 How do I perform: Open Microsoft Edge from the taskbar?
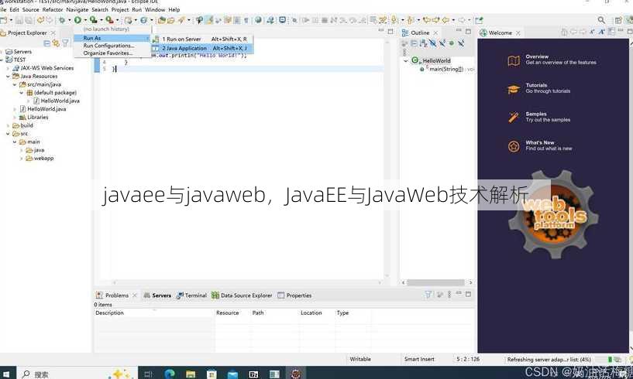coord(170,374)
